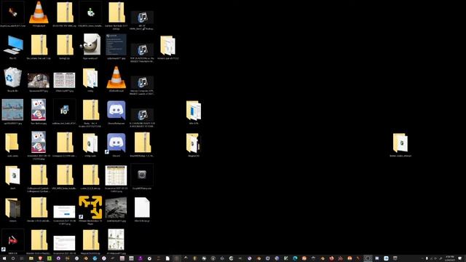Open the This PC desktop icon
This screenshot has height=262, width=466.
(x=13, y=45)
